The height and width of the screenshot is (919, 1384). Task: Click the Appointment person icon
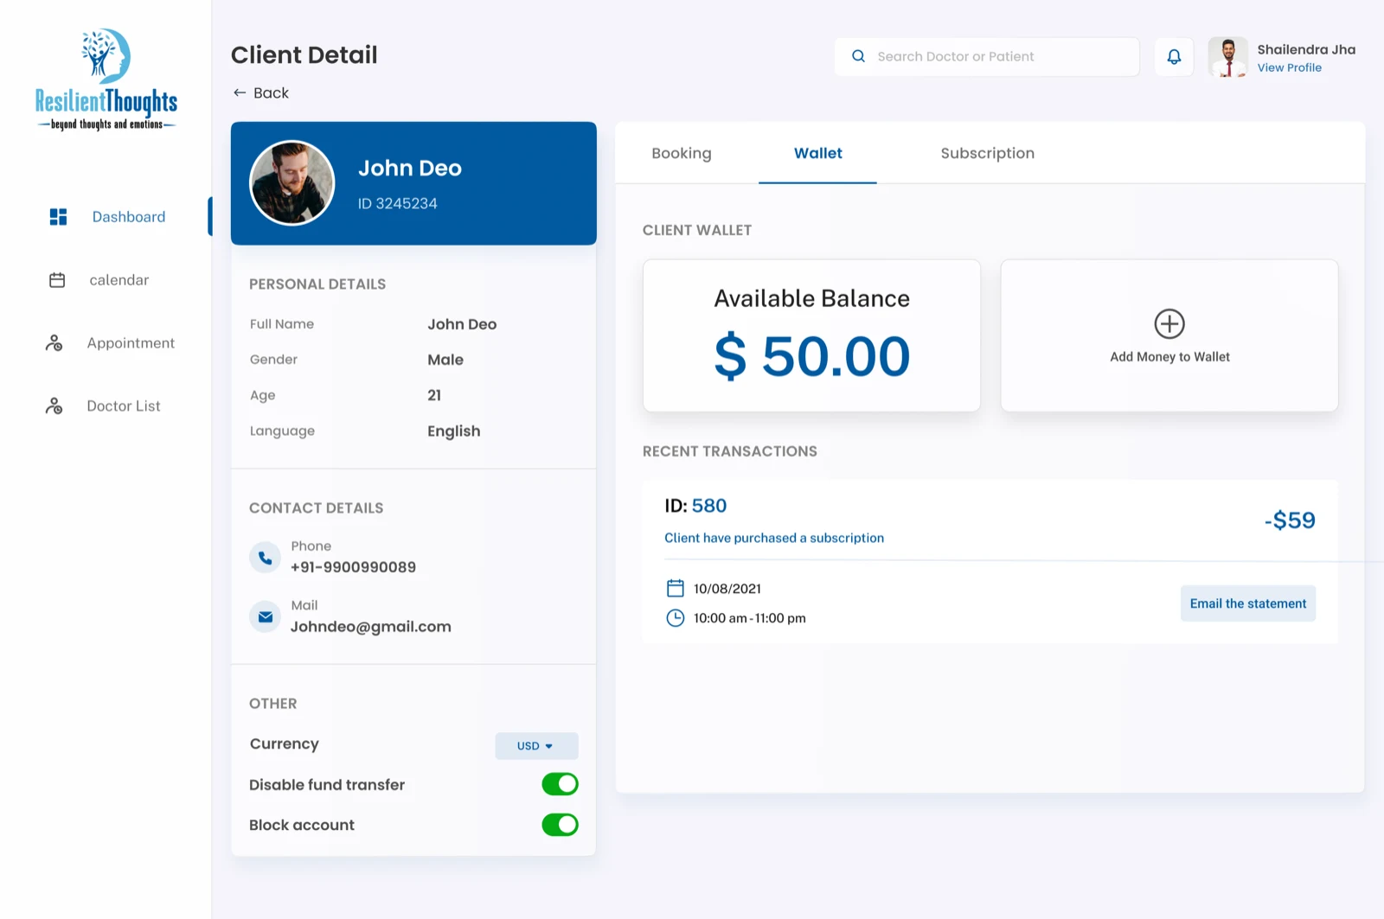click(x=54, y=343)
